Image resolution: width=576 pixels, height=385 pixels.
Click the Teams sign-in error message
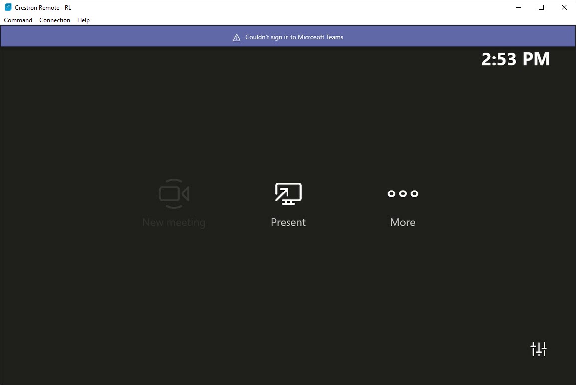pyautogui.click(x=293, y=37)
